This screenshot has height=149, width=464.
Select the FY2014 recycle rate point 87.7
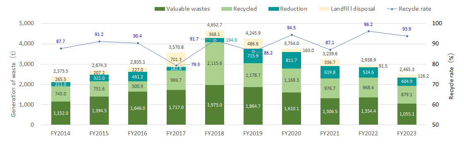[61, 48]
